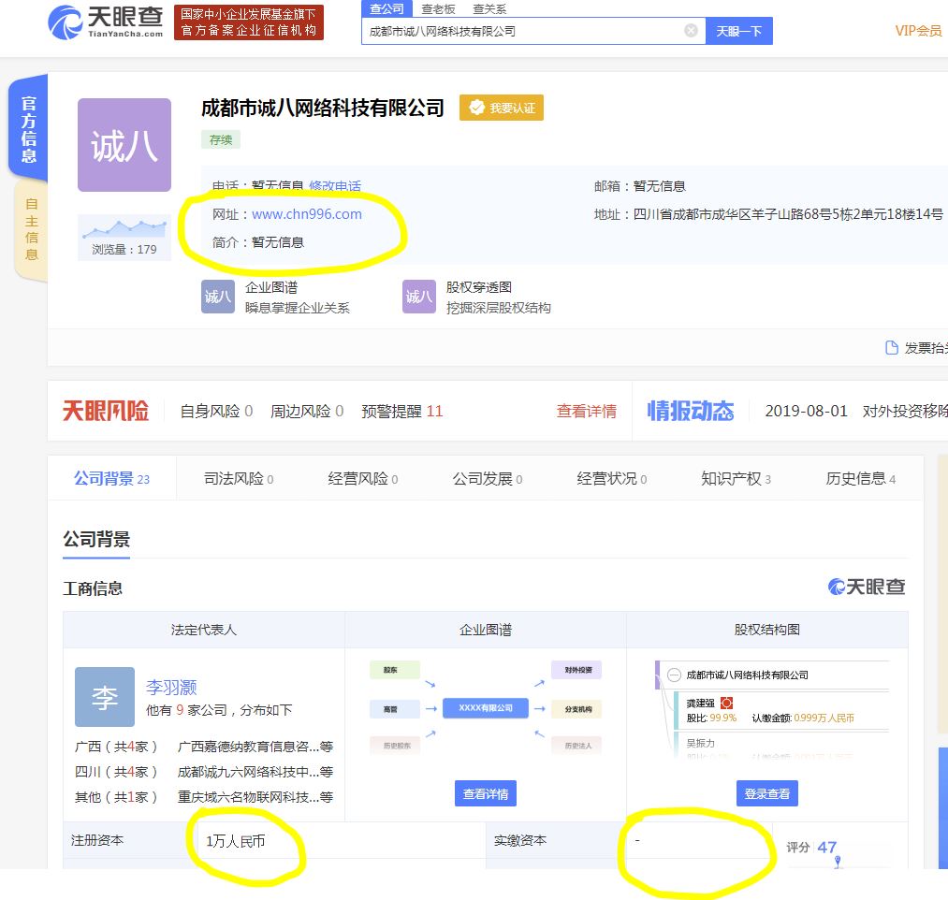Select the 查老板 search tab
Image resolution: width=948 pixels, height=900 pixels.
pos(438,9)
